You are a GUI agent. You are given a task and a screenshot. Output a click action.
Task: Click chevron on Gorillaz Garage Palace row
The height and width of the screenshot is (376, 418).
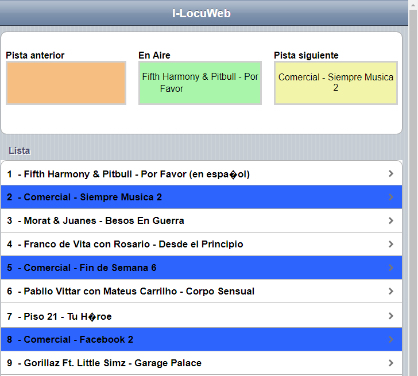point(391,363)
